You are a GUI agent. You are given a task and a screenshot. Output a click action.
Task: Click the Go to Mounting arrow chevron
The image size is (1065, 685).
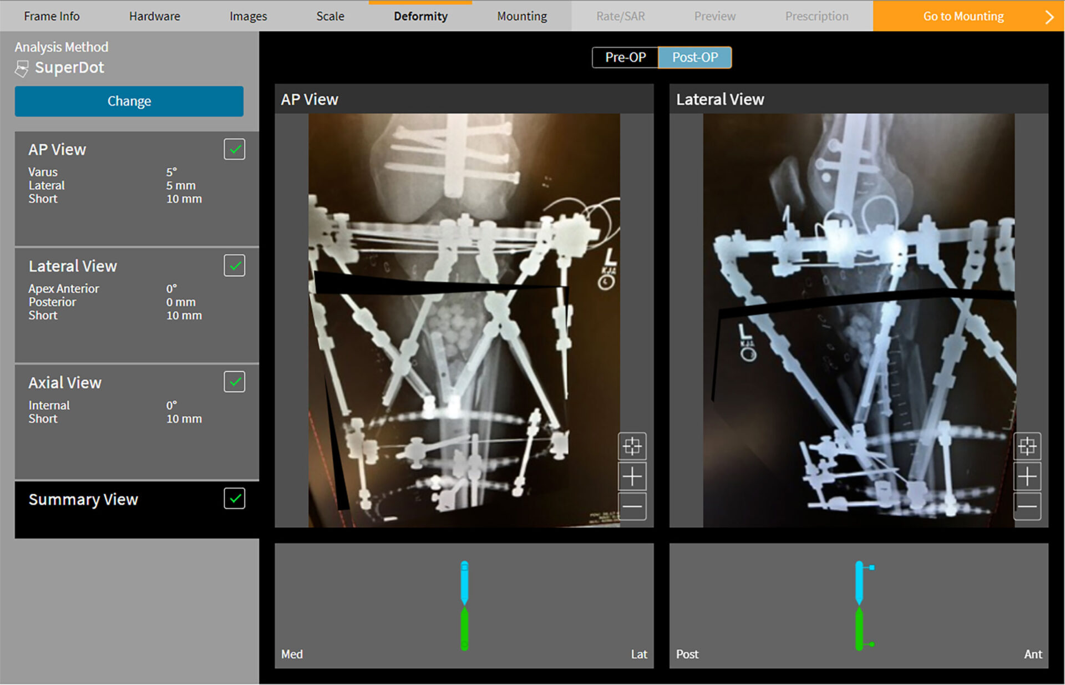pos(1048,17)
